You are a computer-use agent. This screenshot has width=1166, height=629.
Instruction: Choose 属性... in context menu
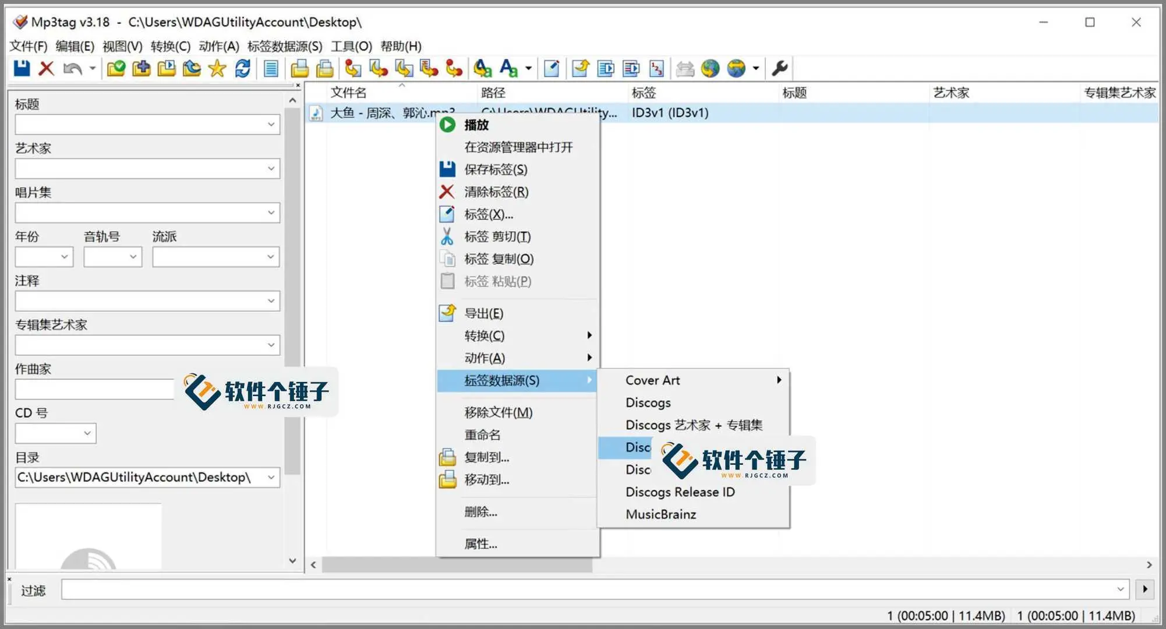tap(518, 543)
